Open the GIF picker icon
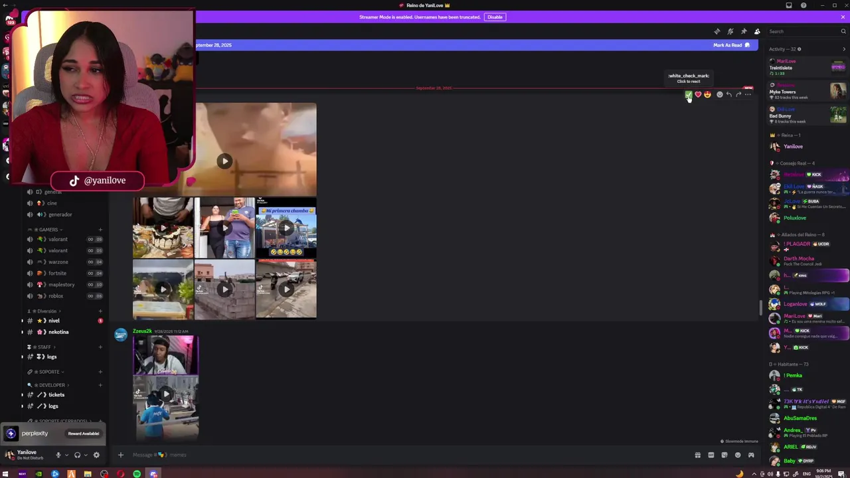850x478 pixels. (711, 455)
